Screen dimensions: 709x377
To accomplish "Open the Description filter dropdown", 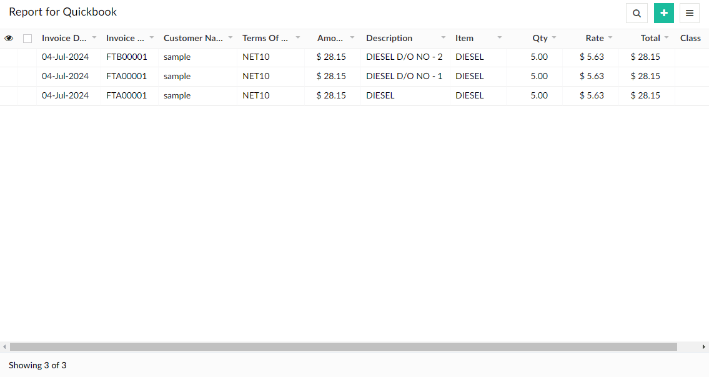I will (x=443, y=38).
